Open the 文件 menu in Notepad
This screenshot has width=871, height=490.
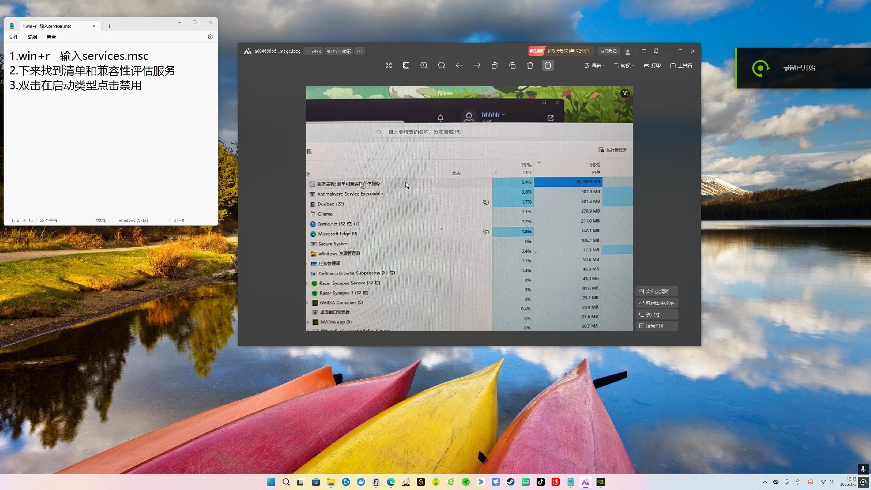[13, 37]
